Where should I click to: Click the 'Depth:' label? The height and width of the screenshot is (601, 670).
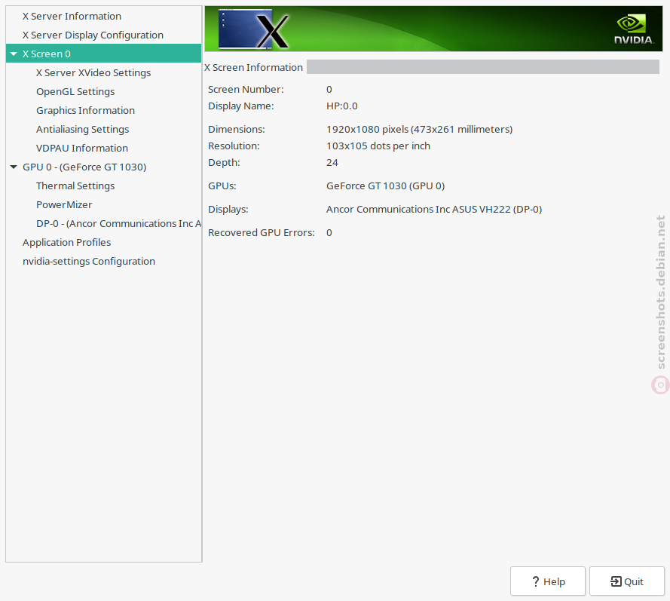[x=224, y=162]
